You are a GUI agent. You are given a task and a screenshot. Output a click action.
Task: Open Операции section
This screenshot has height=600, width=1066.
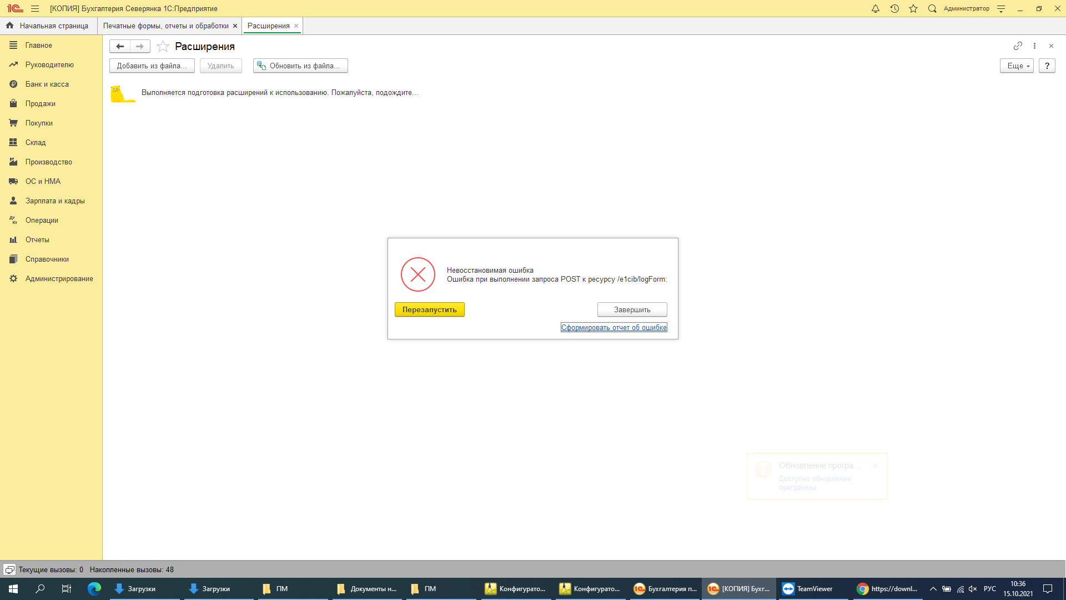pos(51,220)
